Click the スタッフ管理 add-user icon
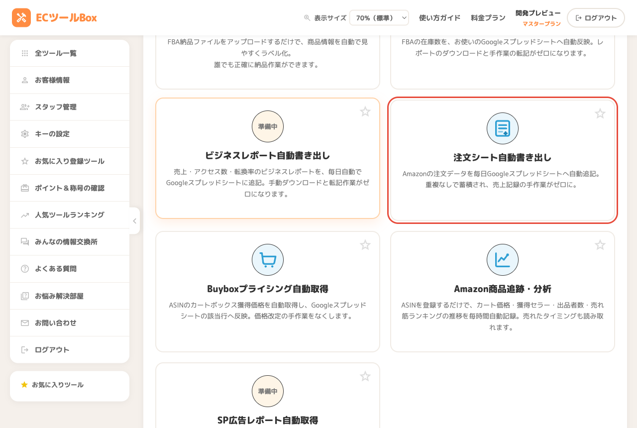Image resolution: width=637 pixels, height=428 pixels. pyautogui.click(x=25, y=107)
